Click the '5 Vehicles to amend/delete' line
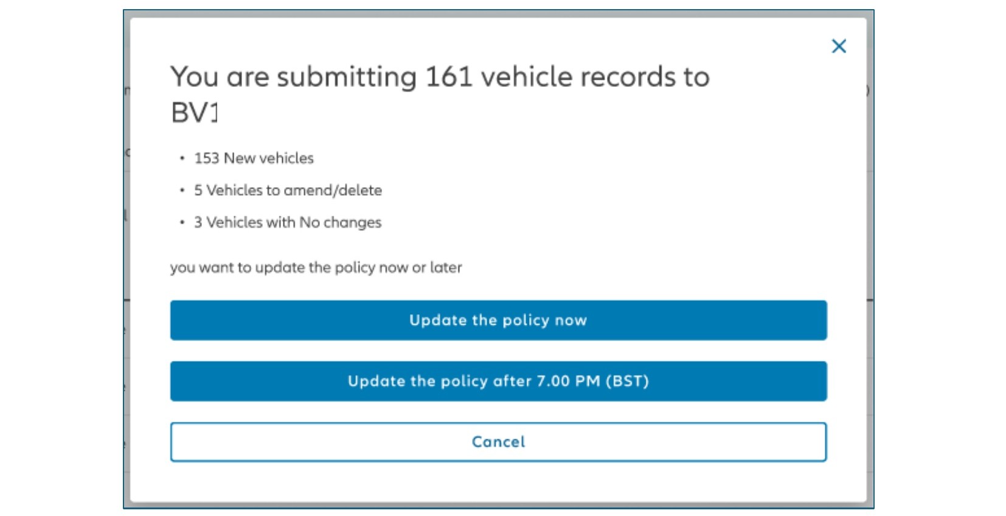Viewport: 1006px width, 516px height. coord(288,190)
